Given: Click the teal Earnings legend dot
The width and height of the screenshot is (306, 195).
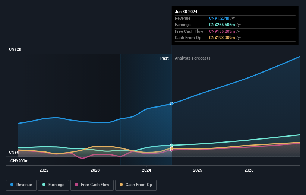Looking at the screenshot, I should click(44, 185).
